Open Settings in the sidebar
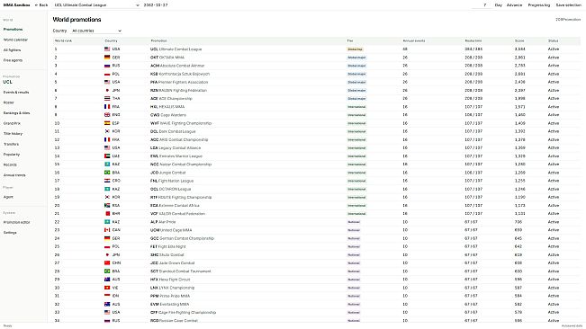This screenshot has height=329, width=586. click(10, 233)
